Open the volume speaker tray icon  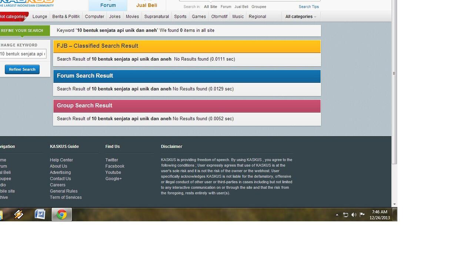(x=354, y=215)
